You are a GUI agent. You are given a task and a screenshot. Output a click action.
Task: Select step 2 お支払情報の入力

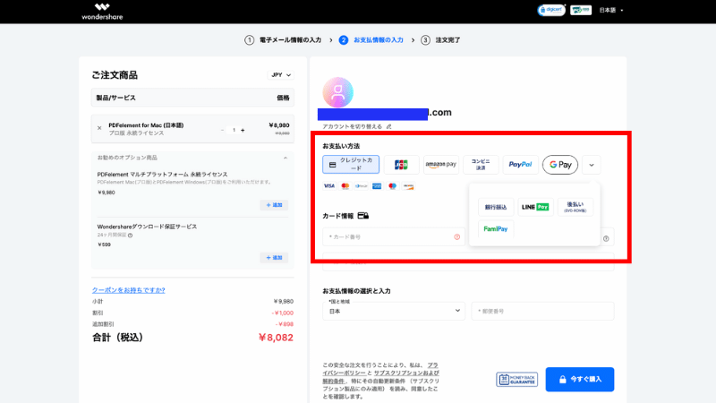coord(371,40)
